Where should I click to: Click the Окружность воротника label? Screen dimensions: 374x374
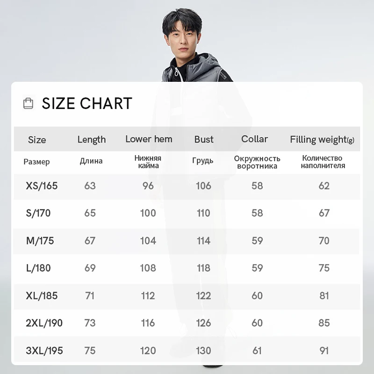click(x=257, y=162)
